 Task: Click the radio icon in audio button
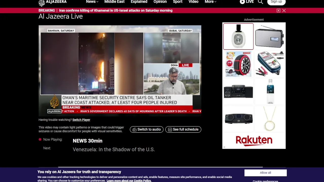pos(134,129)
